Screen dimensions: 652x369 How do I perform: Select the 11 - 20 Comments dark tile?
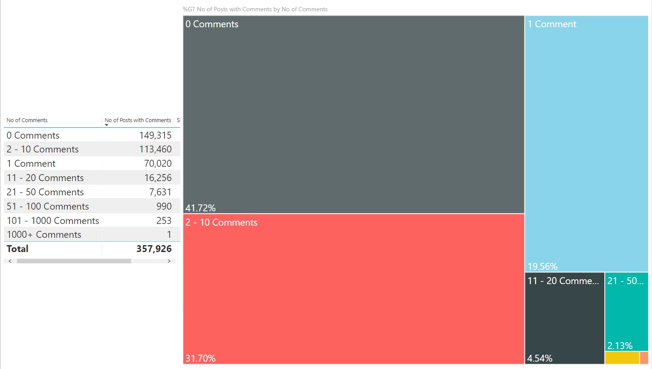[564, 318]
